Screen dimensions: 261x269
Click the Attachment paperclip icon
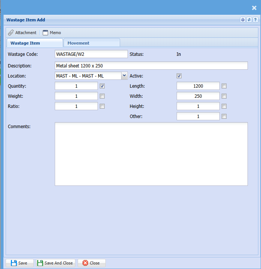[11, 33]
